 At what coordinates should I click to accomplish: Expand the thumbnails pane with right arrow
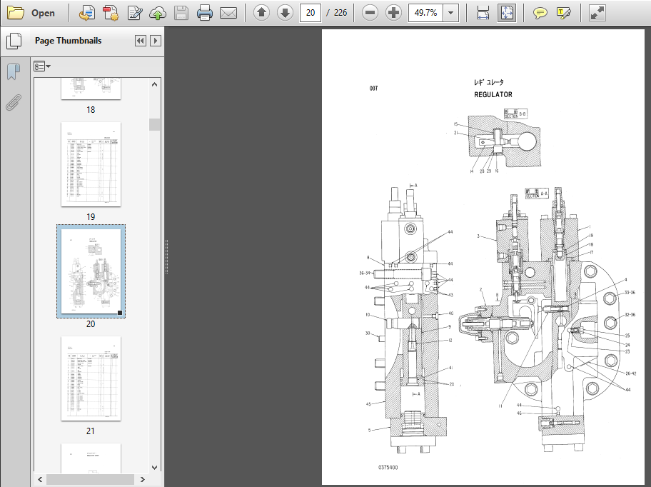point(156,41)
